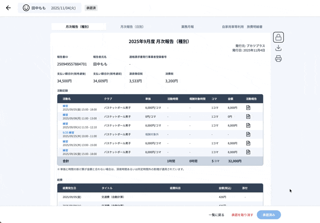Open activity report icon for 09/08 practice
The image size is (320, 223).
pos(248,116)
